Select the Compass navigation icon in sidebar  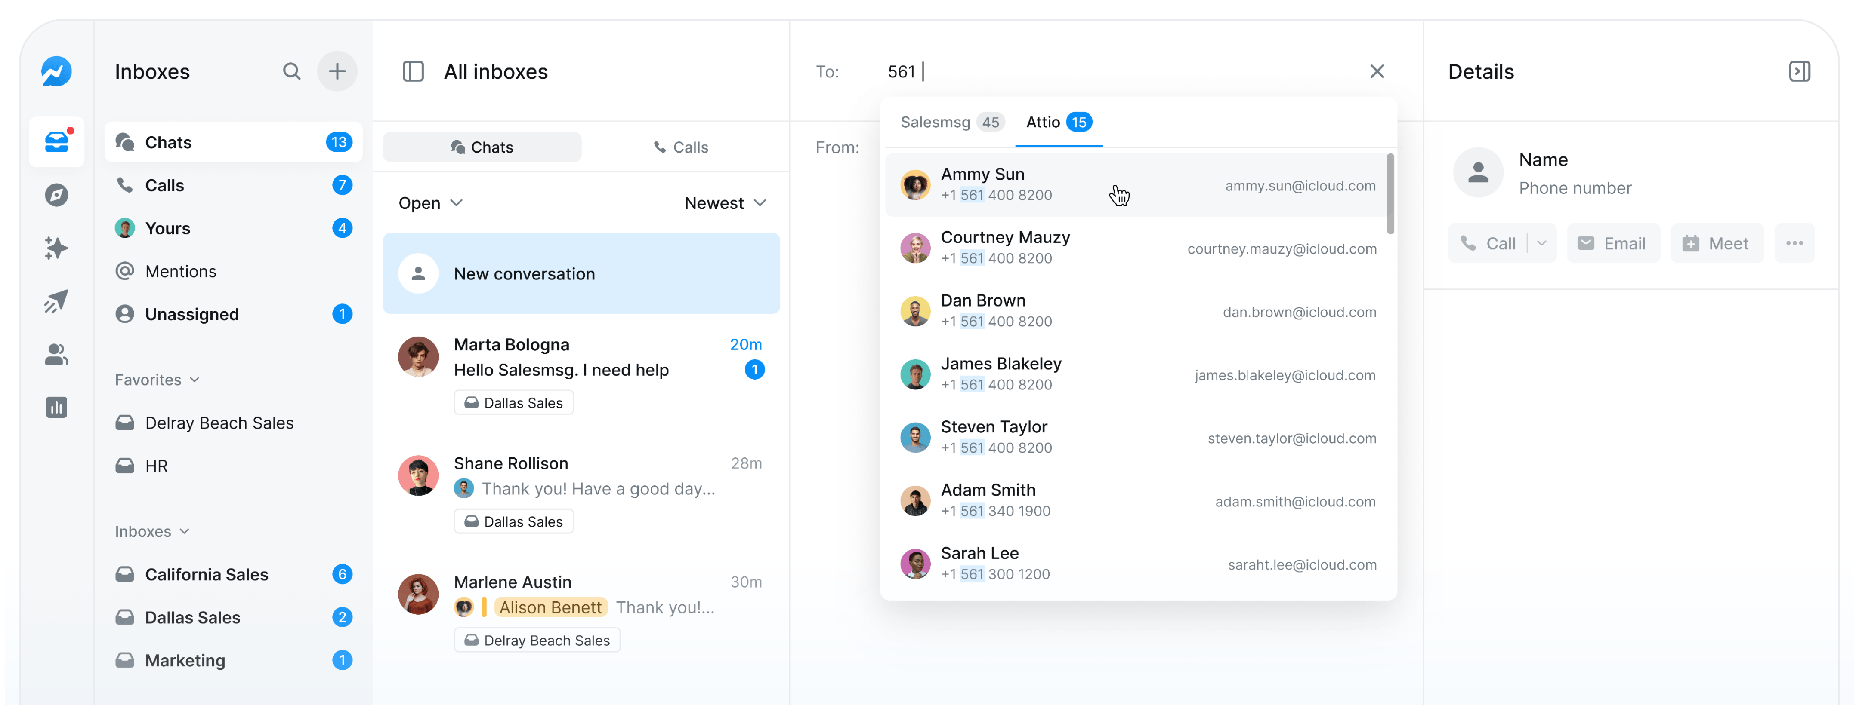(56, 195)
